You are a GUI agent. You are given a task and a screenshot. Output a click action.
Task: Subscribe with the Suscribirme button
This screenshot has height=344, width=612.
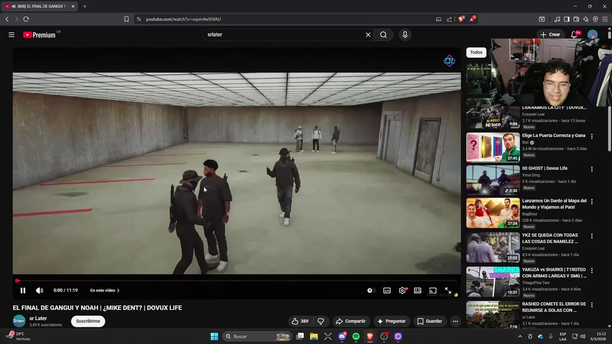(88, 321)
